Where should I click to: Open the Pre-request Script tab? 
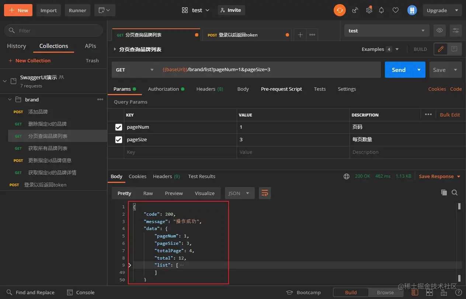coord(281,89)
